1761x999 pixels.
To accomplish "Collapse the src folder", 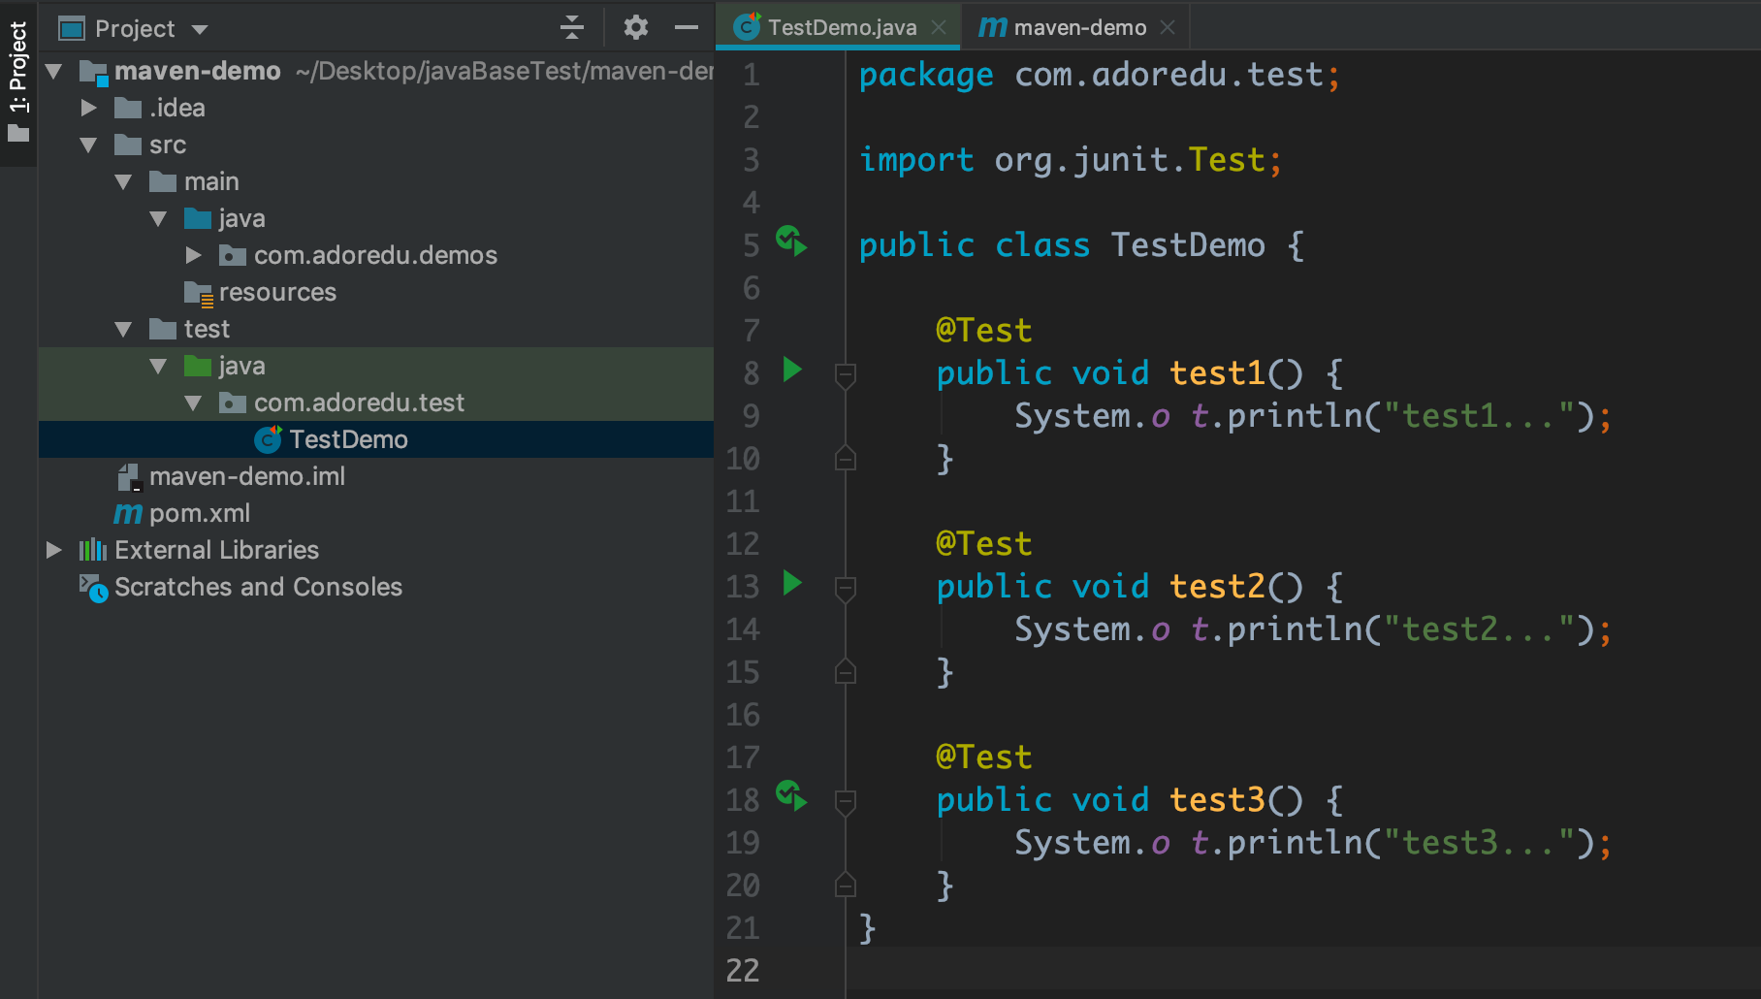I will click(x=88, y=145).
